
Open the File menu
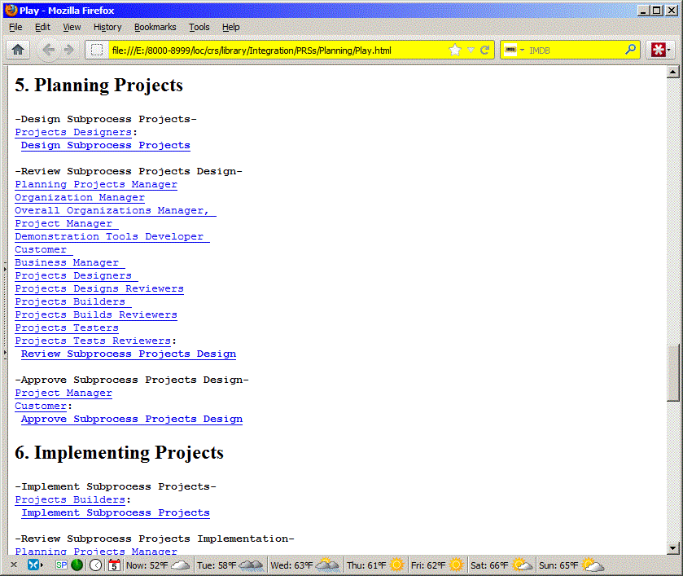tap(15, 27)
